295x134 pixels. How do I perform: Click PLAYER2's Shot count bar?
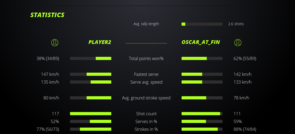pos(91,114)
